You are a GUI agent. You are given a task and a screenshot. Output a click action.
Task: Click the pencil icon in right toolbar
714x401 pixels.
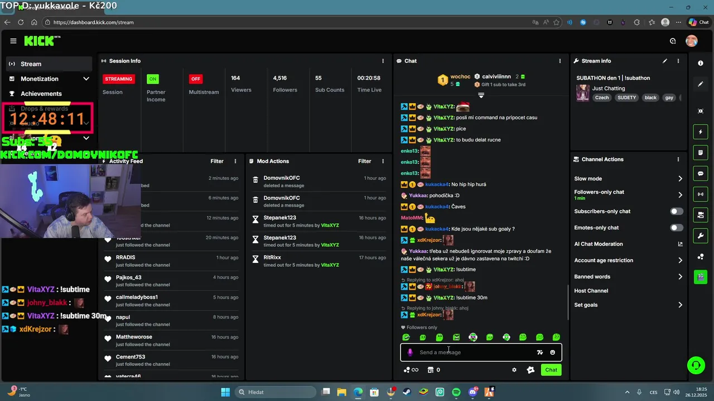701,84
